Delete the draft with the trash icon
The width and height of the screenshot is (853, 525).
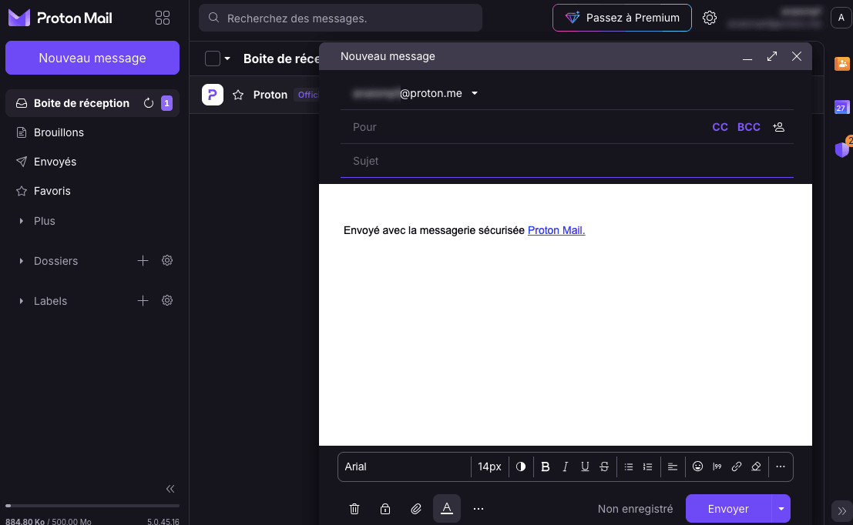tap(354, 509)
